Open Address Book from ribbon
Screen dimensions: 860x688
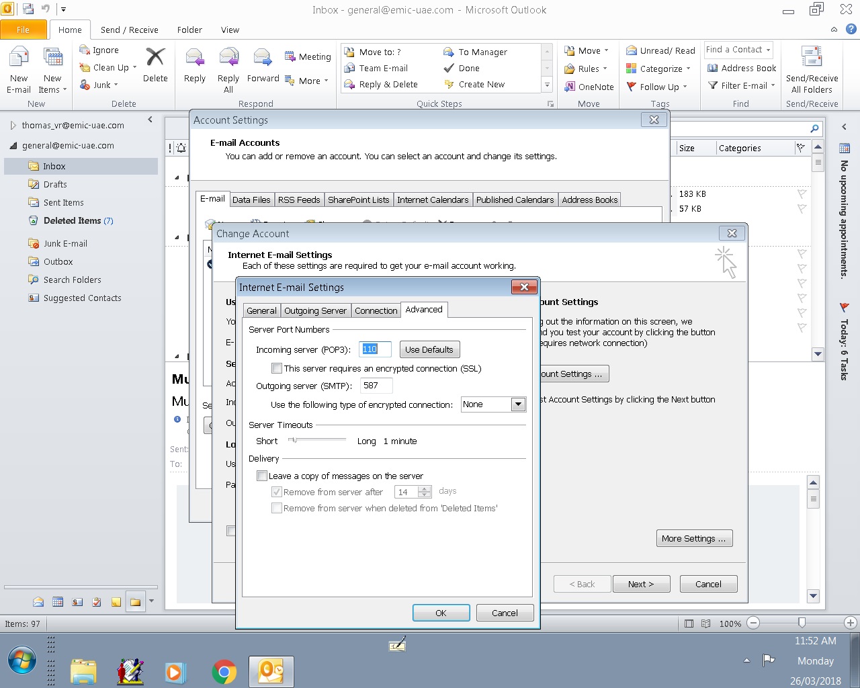click(x=742, y=68)
